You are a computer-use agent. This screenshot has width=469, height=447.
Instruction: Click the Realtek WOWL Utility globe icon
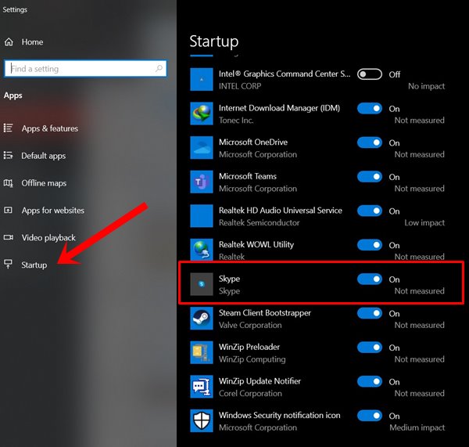click(x=202, y=250)
